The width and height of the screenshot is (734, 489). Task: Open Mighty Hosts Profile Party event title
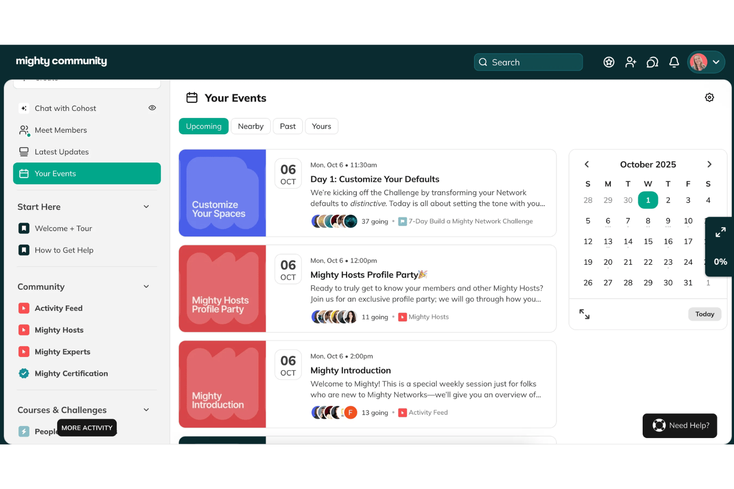tap(368, 275)
